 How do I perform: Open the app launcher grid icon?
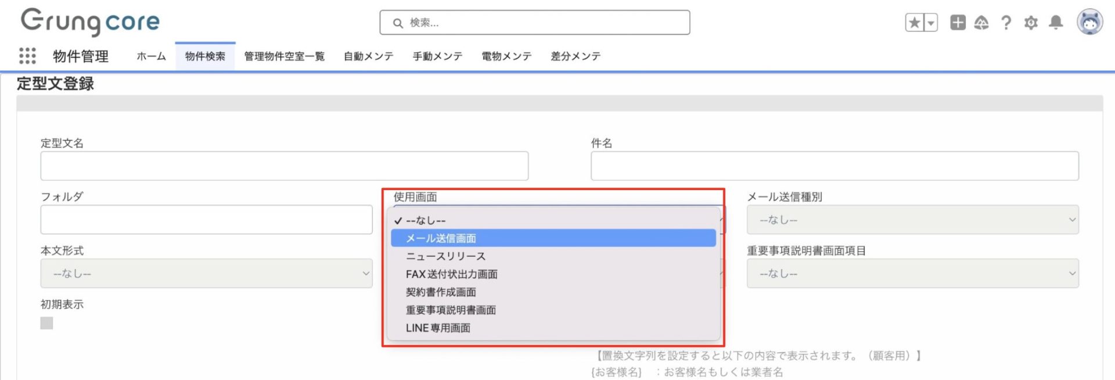tap(27, 56)
